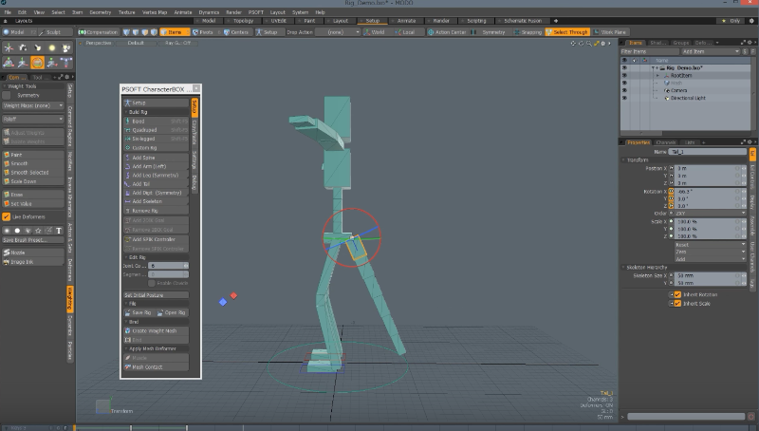Click the Save Rig button
Image resolution: width=759 pixels, height=431 pixels.
point(140,312)
